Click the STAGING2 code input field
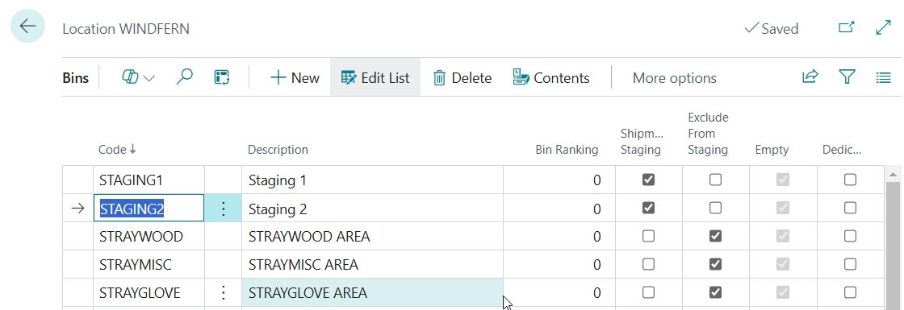This screenshot has height=310, width=904. pyautogui.click(x=149, y=209)
